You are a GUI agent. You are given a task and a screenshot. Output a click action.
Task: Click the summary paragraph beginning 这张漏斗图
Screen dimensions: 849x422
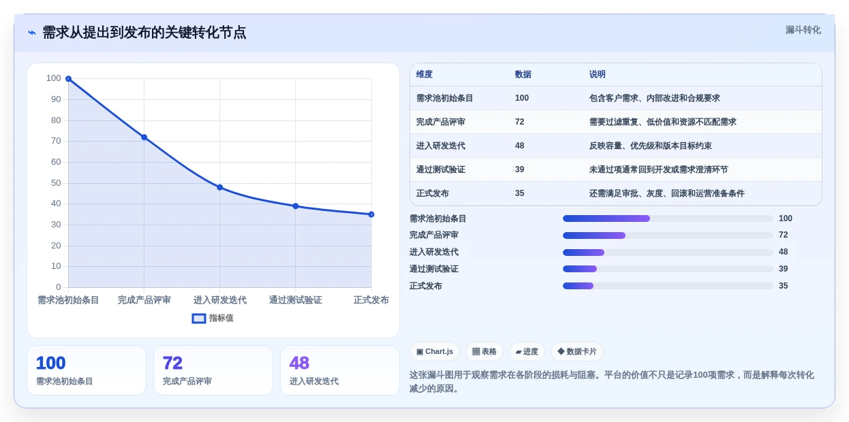click(612, 382)
